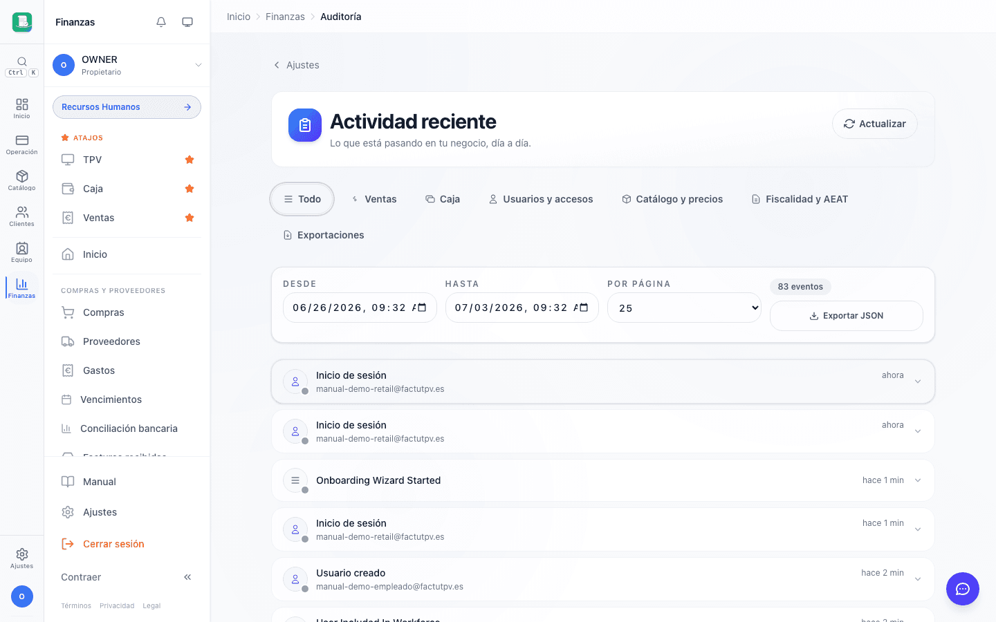Open Clientes in the icon rail
996x622 pixels.
21,216
